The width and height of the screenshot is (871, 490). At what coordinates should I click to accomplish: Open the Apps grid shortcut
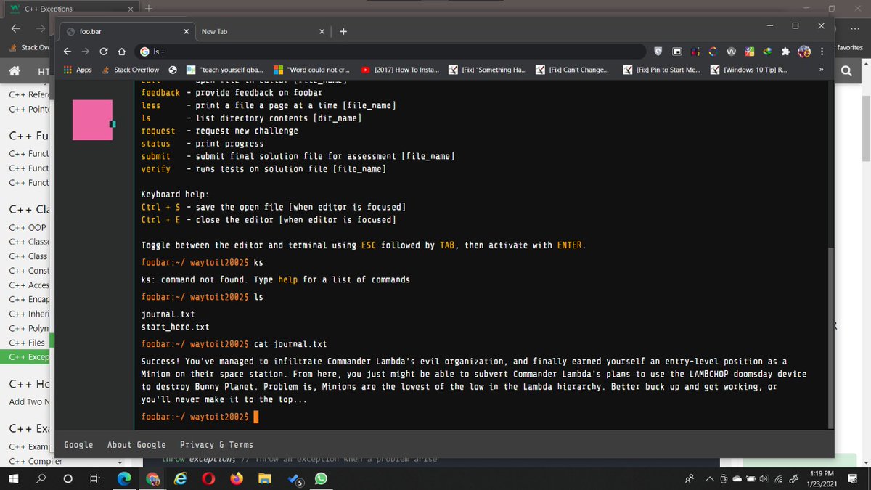coord(78,70)
